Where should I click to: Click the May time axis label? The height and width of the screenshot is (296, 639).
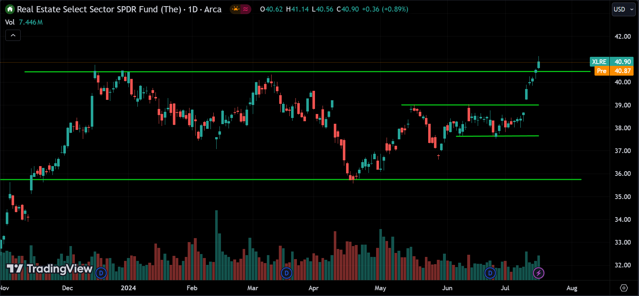click(x=380, y=288)
